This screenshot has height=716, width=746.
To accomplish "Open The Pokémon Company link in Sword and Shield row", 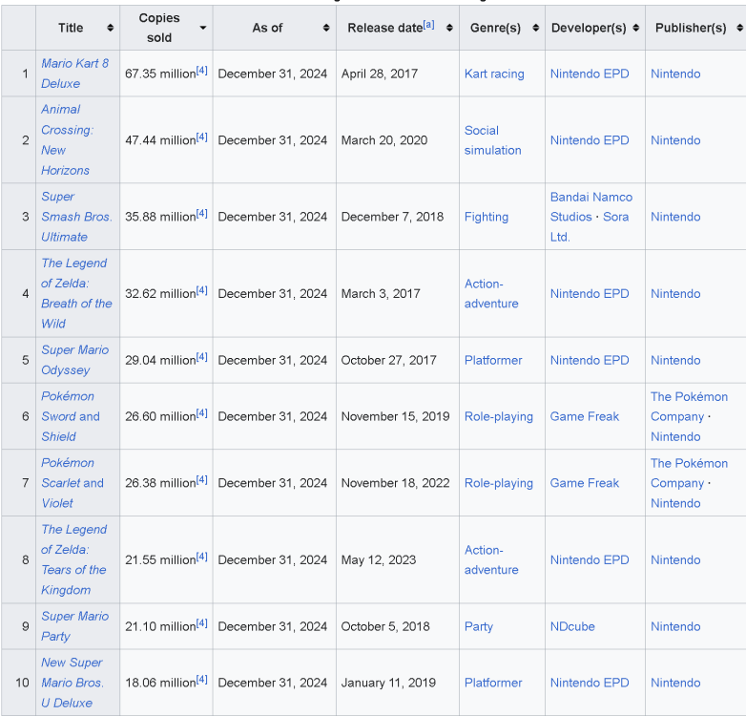I will [x=689, y=407].
